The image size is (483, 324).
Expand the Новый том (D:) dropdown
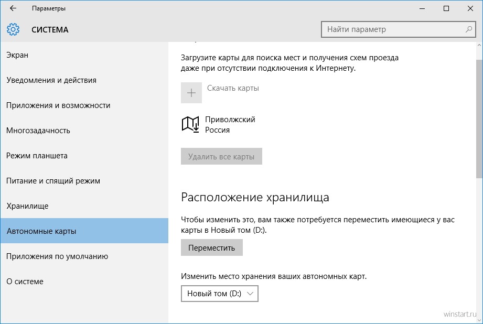[x=220, y=294]
